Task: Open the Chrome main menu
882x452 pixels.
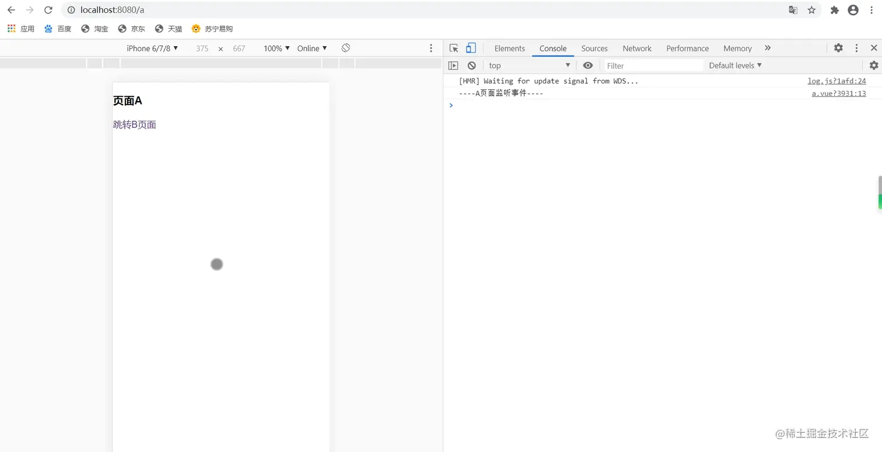Action: point(871,10)
